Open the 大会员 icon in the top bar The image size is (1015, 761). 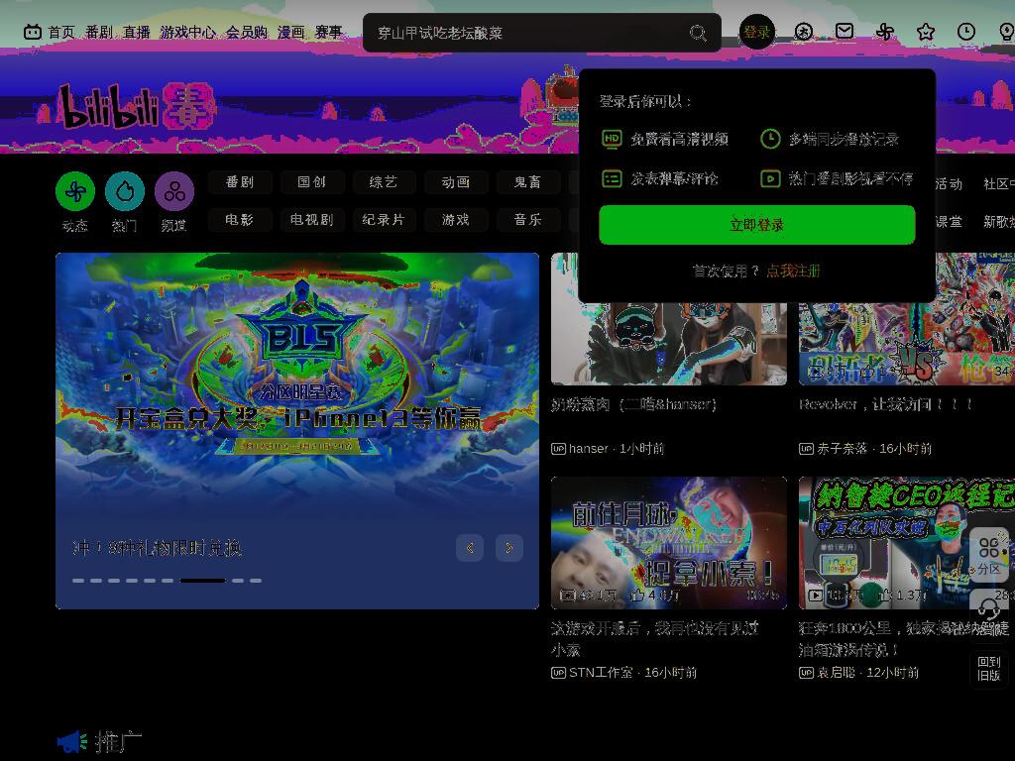pyautogui.click(x=803, y=32)
